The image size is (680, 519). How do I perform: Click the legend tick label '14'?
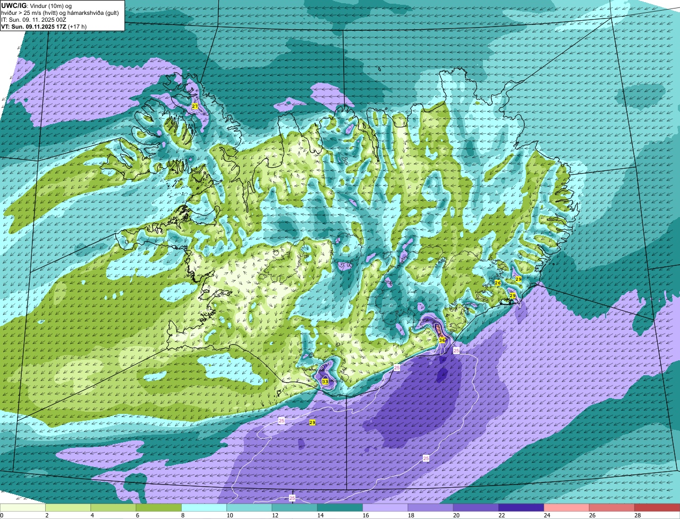click(320, 515)
